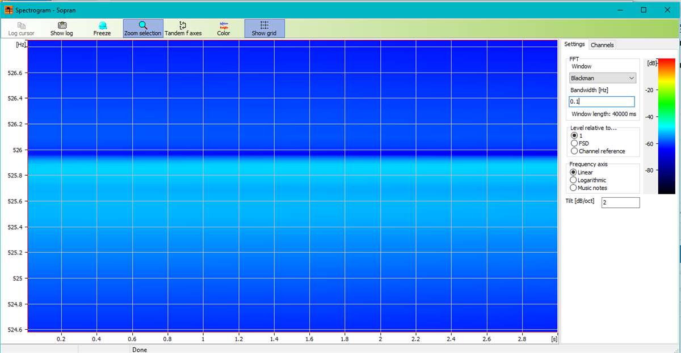Click the 524.6 frequency axis label
The height and width of the screenshot is (353, 681).
pyautogui.click(x=14, y=330)
